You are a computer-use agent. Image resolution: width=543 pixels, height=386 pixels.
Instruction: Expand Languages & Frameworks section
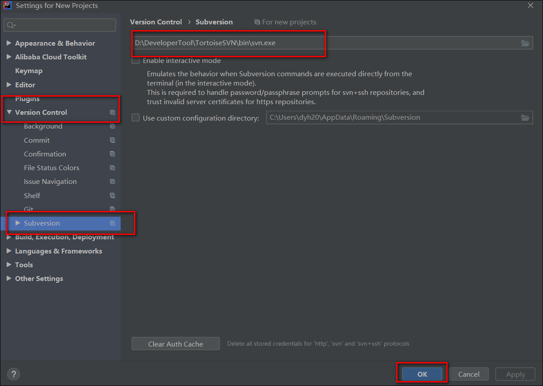pyautogui.click(x=9, y=251)
